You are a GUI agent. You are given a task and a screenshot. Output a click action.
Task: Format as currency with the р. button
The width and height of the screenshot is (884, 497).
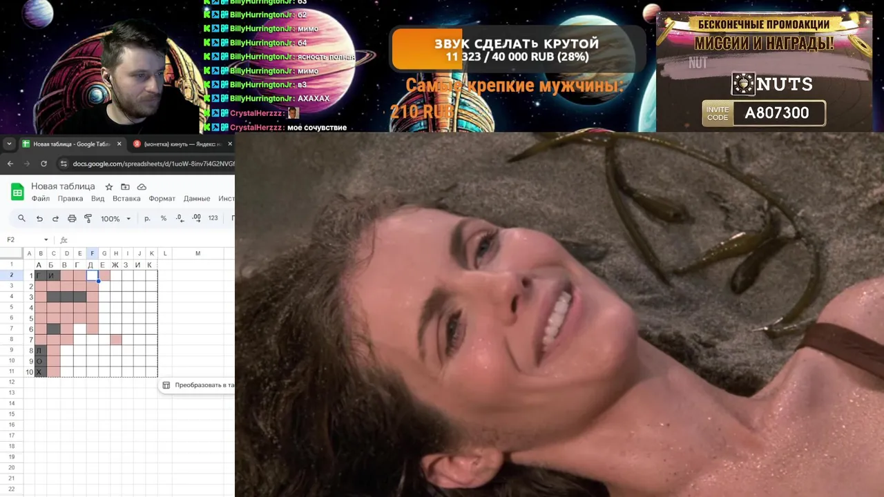147,218
